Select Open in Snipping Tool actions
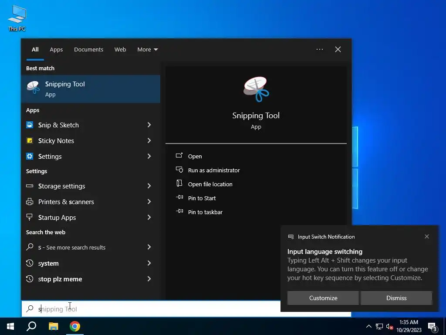446x335 pixels. [x=195, y=157]
